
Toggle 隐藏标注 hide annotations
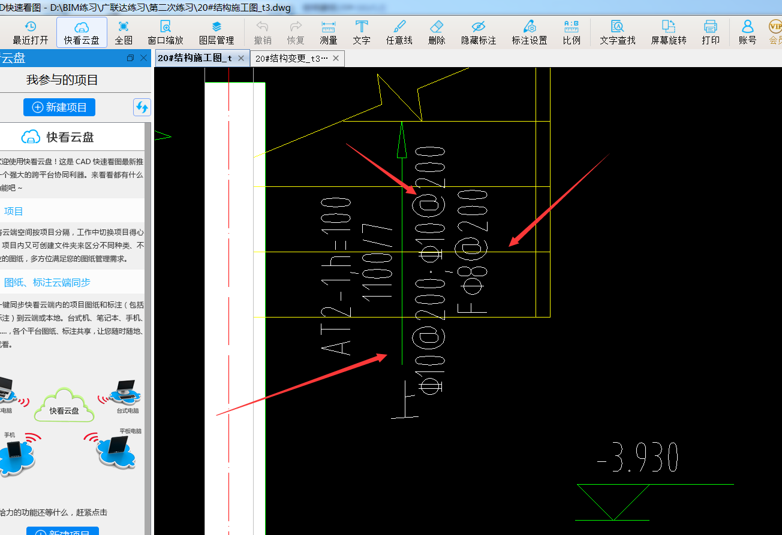[479, 33]
